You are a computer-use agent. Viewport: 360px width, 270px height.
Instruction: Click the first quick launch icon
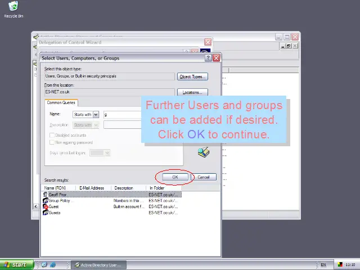[x=44, y=265]
